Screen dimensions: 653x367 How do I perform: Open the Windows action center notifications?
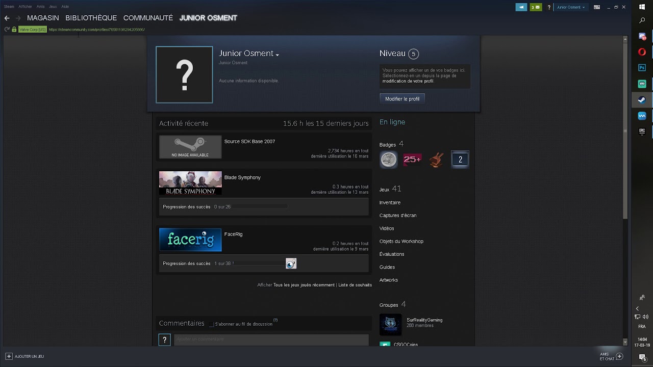642,359
